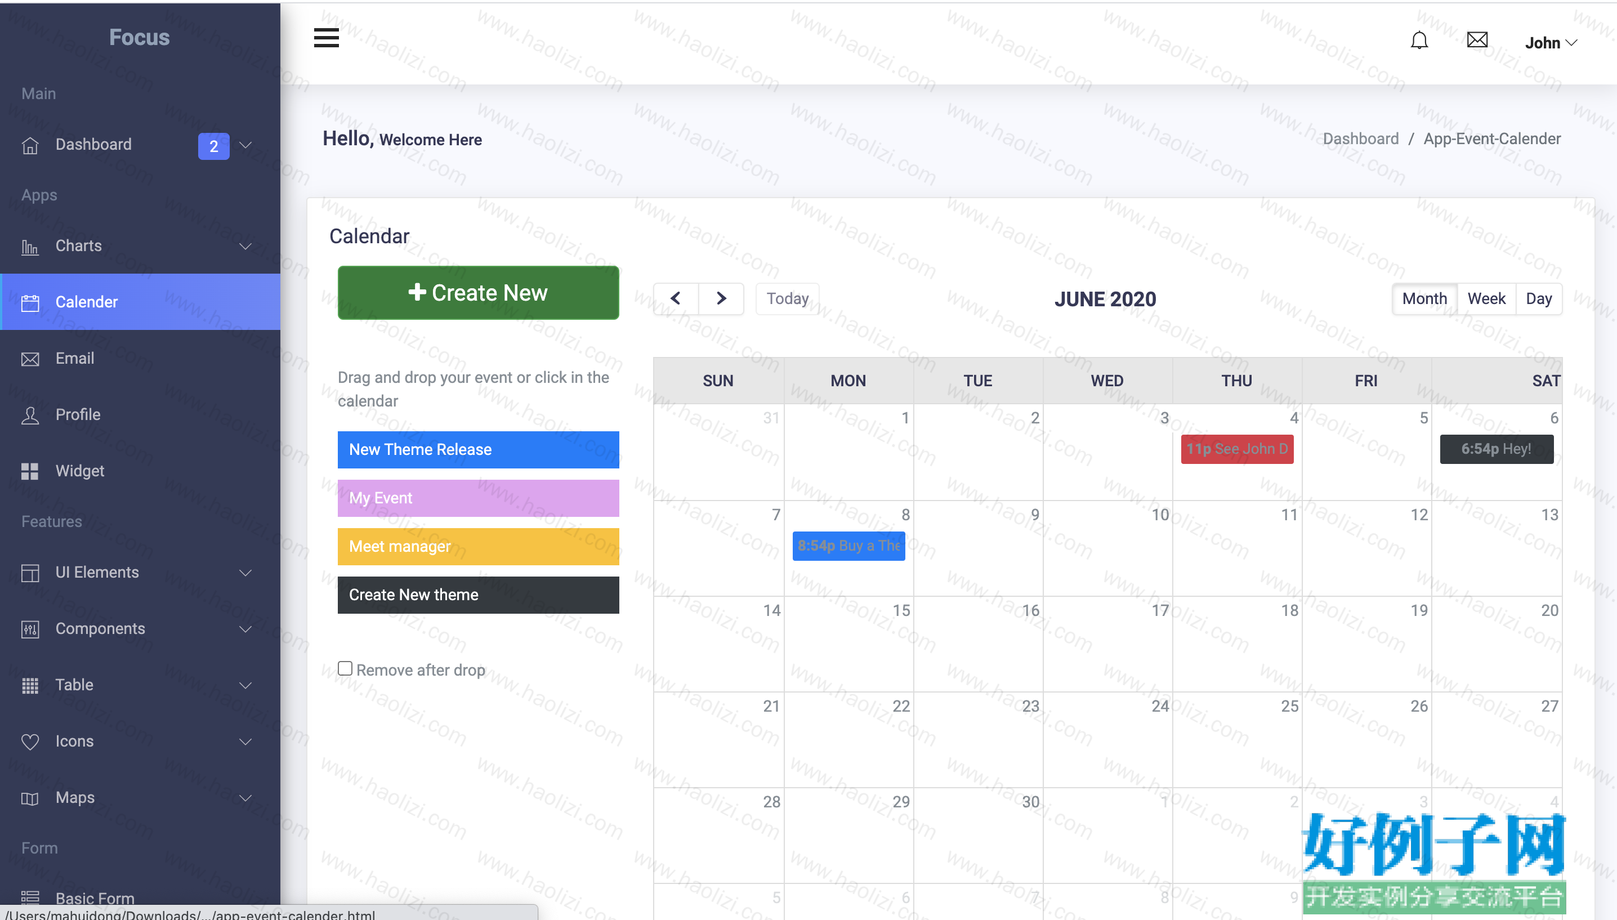Viewport: 1617px width, 920px height.
Task: Open Profile in the sidebar
Action: point(141,415)
